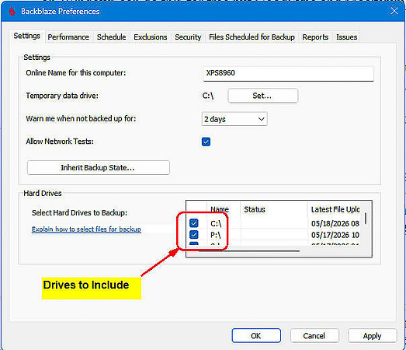This screenshot has height=350, width=406.
Task: Click the Online Name input field
Action: 288,73
